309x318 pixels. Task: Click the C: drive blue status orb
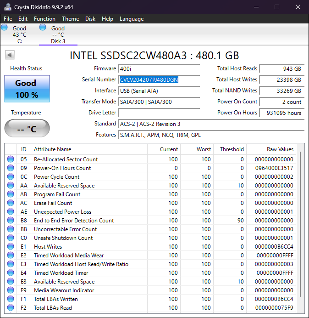pyautogui.click(x=4, y=28)
